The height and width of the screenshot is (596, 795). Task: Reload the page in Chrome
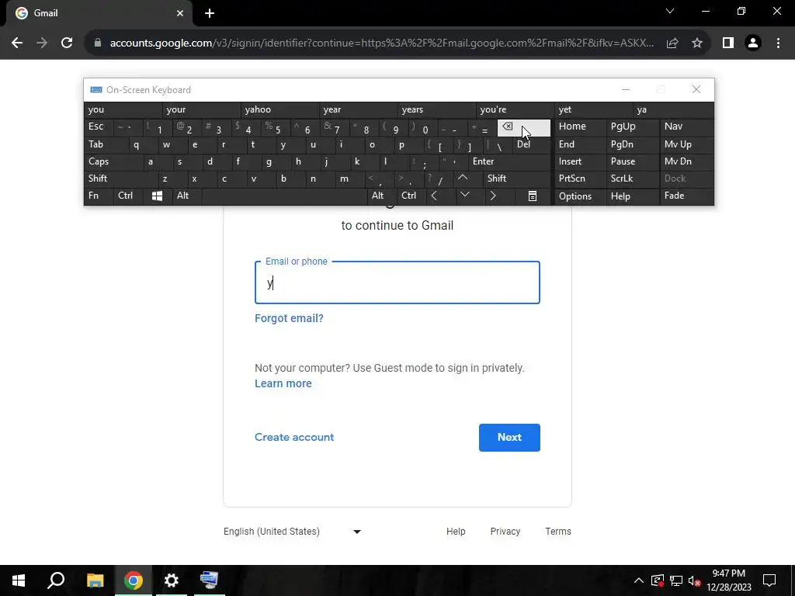point(67,43)
